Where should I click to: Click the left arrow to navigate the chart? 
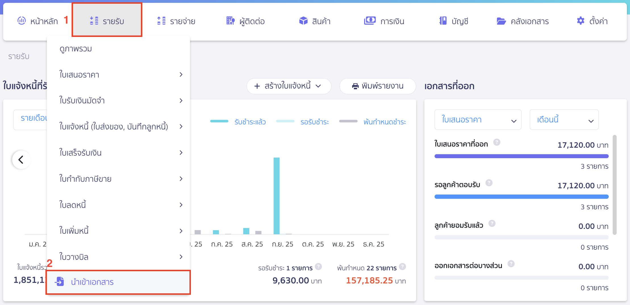point(21,160)
